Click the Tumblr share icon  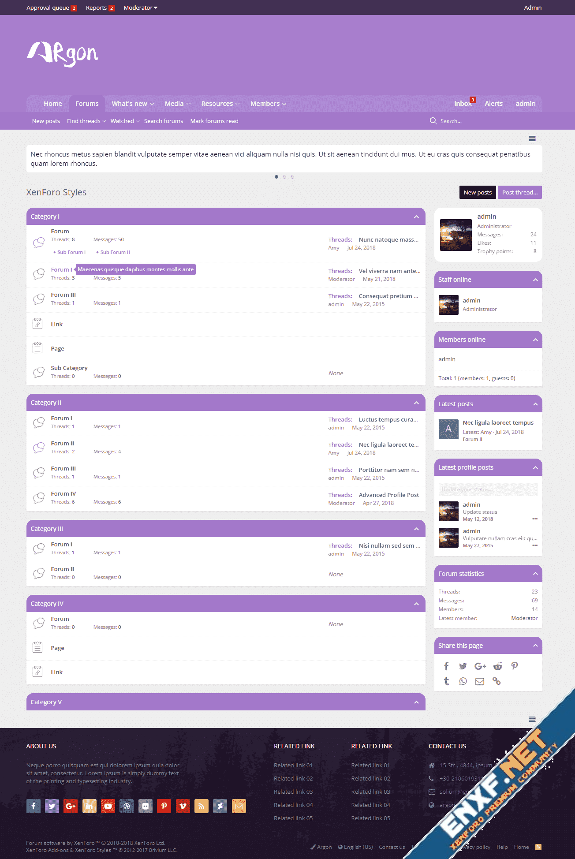446,681
